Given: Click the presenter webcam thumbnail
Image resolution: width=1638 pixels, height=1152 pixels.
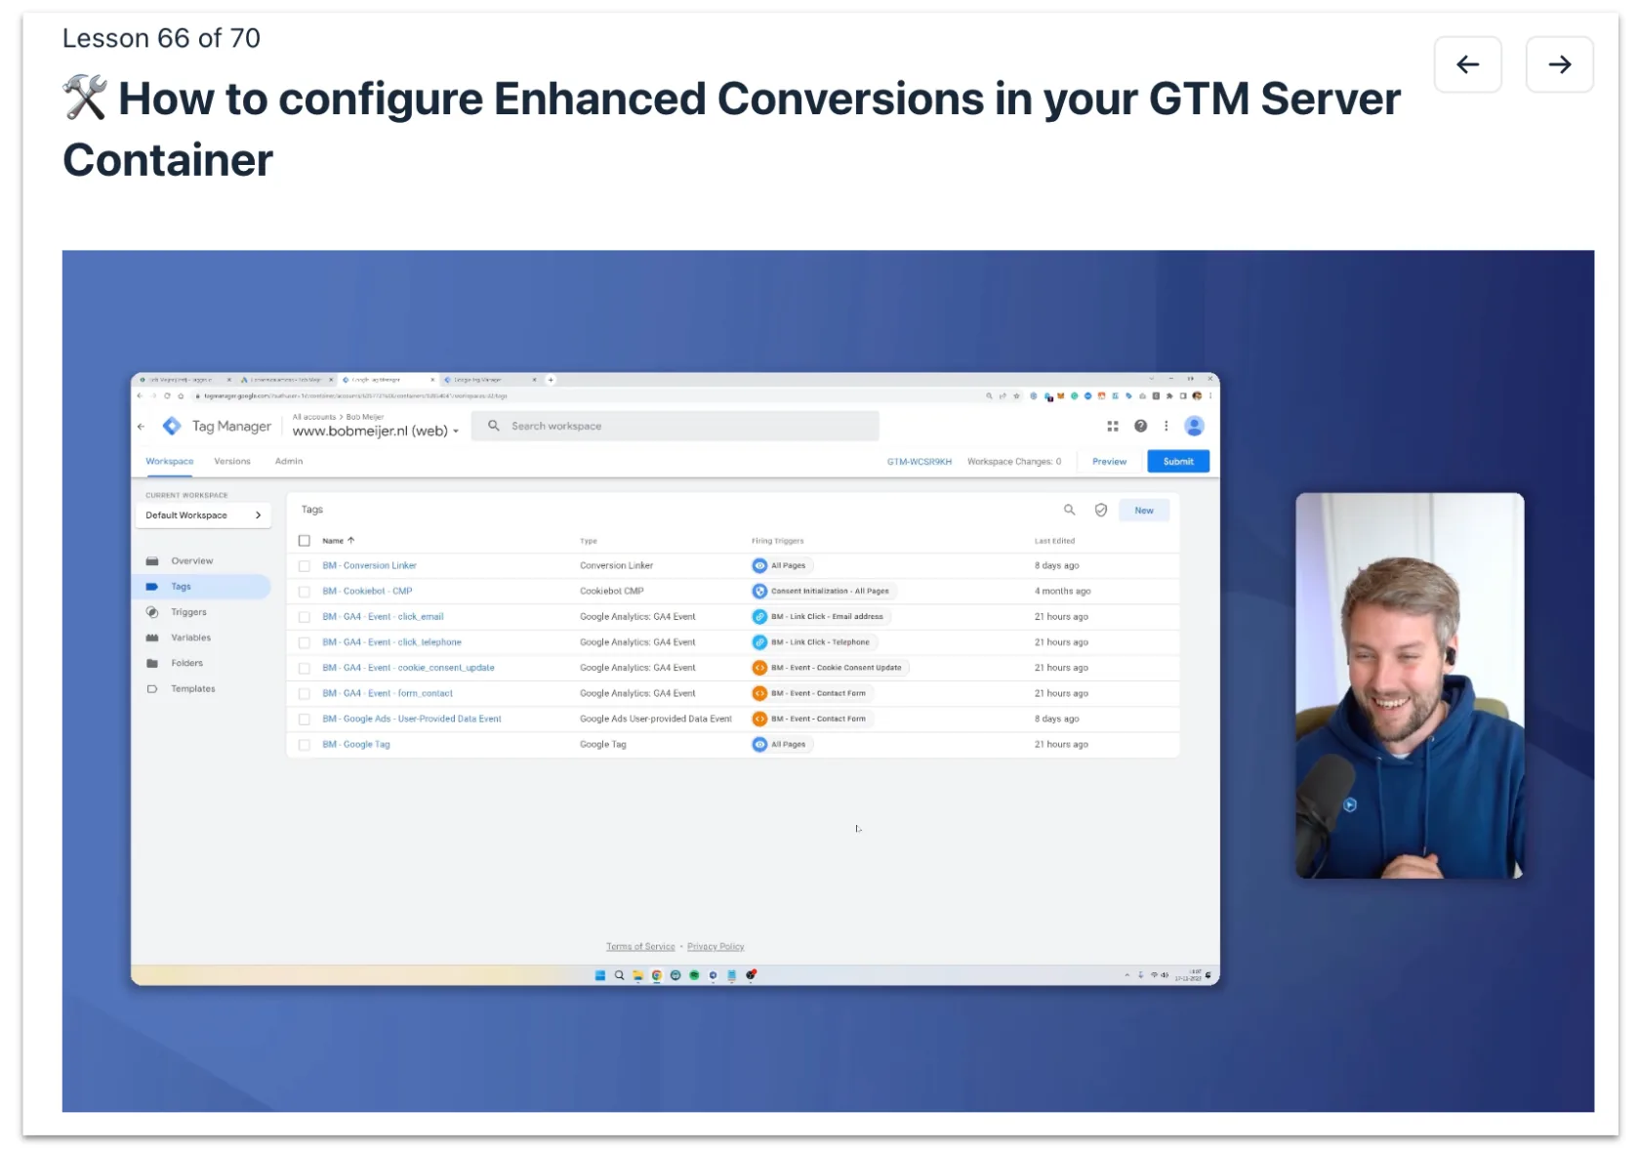Looking at the screenshot, I should [x=1410, y=685].
